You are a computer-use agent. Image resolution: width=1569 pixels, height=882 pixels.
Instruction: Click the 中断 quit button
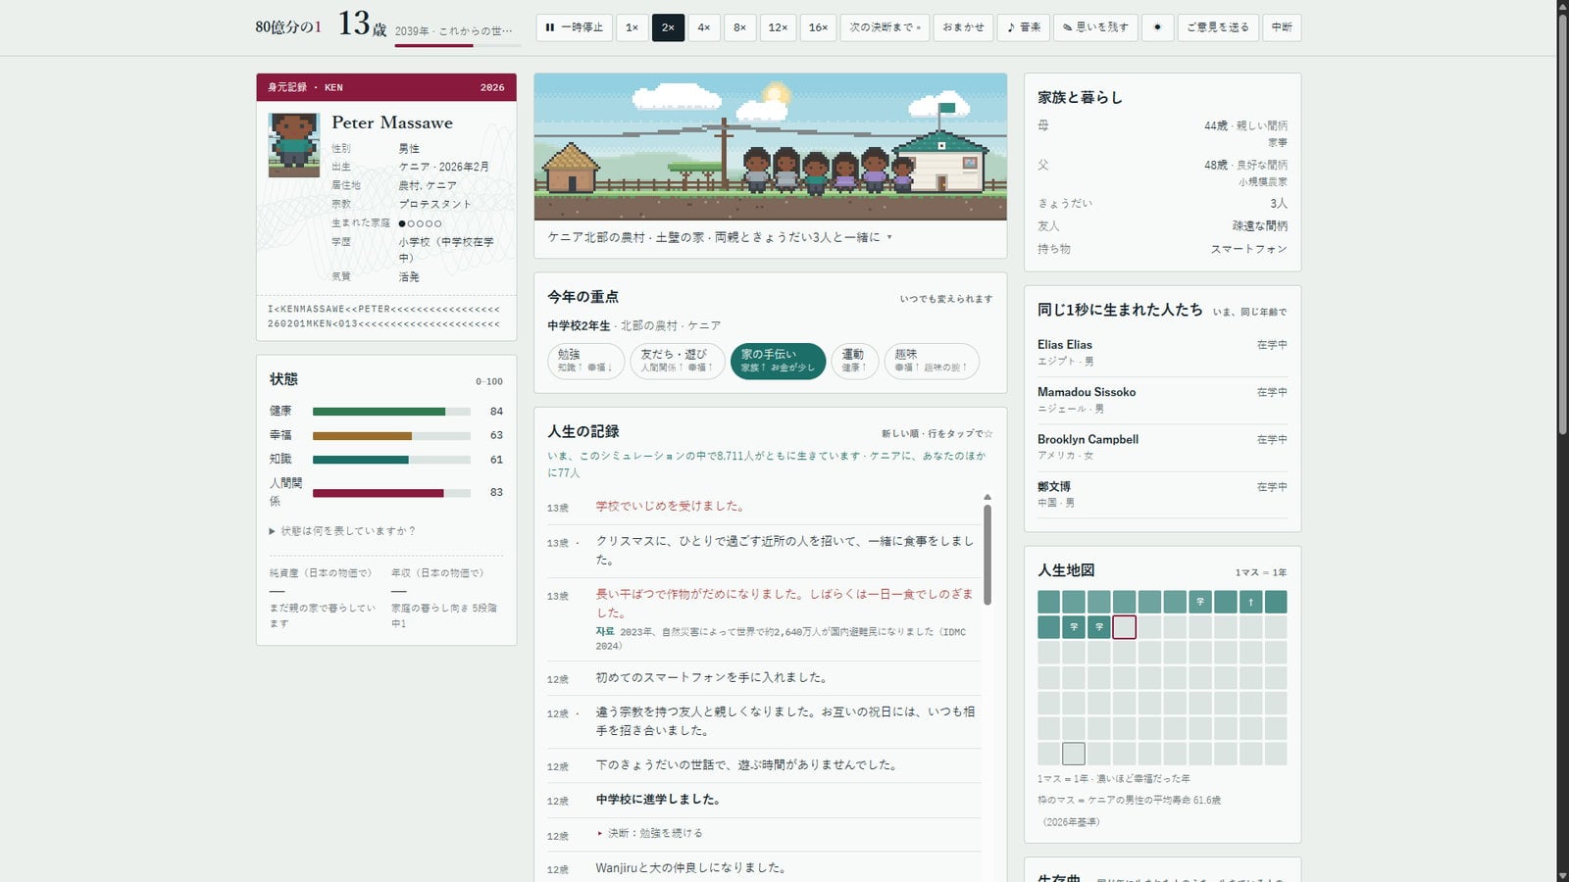click(1282, 27)
